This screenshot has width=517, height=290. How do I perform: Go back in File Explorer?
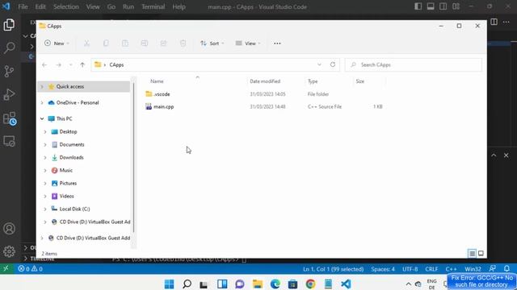44,64
